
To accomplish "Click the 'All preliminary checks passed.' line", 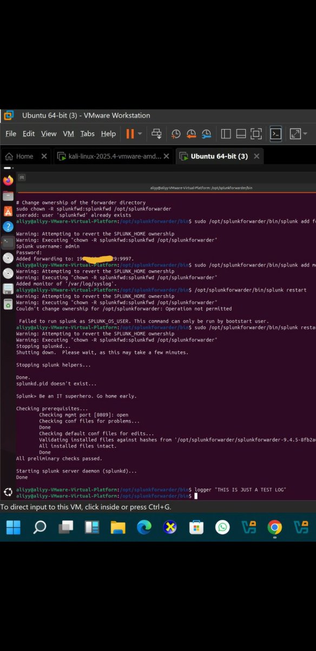I will coord(59,458).
